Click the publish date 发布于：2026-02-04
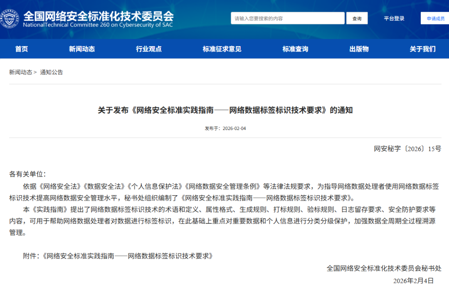This screenshot has height=297, width=449. click(225, 128)
